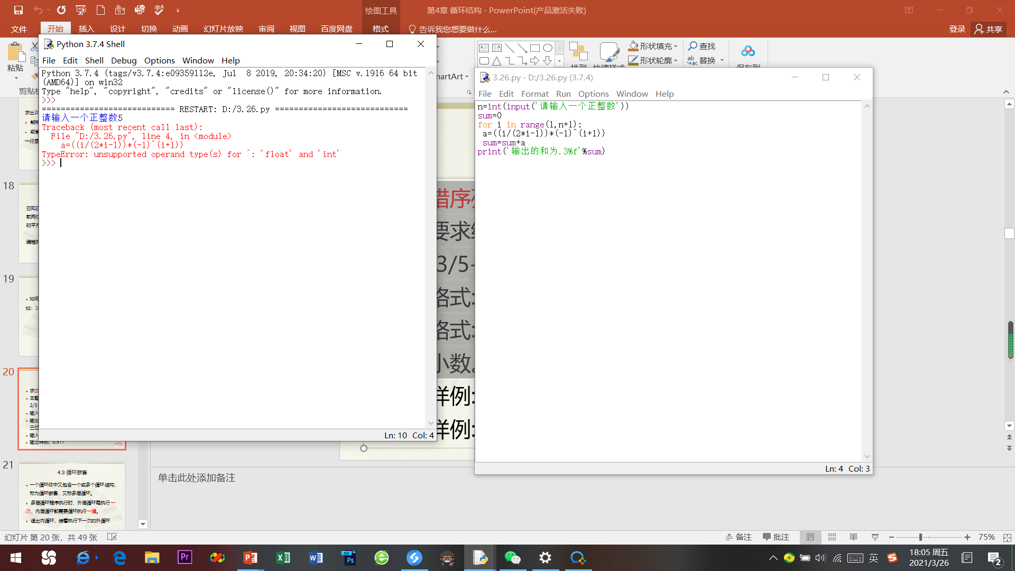Open the Format menu in 3.26.py editor
Viewport: 1015px width, 571px height.
[534, 94]
